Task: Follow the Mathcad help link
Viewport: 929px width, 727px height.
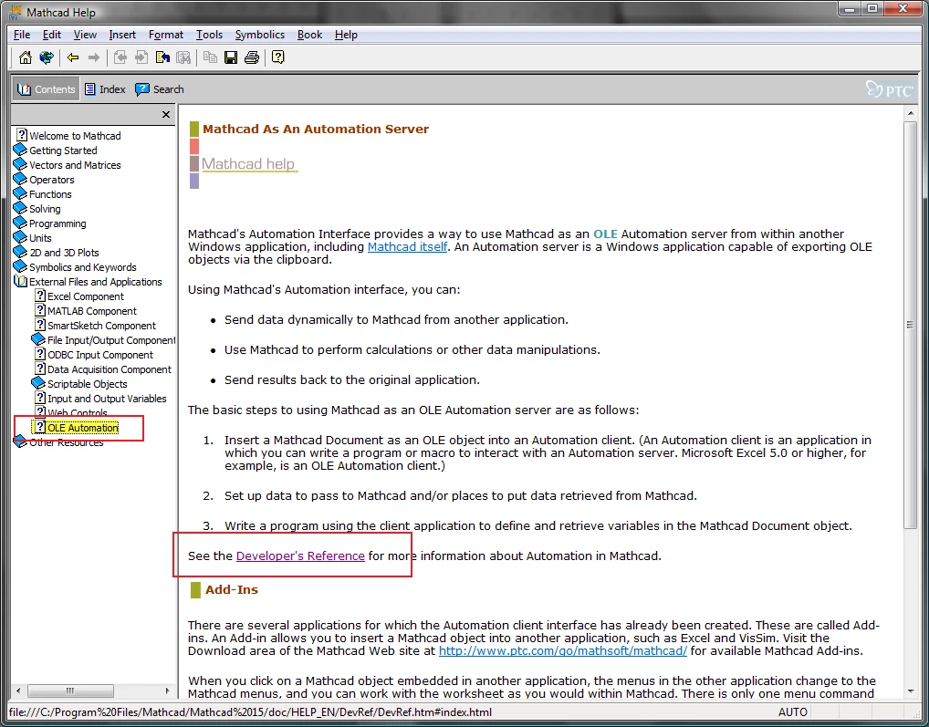Action: (x=247, y=163)
